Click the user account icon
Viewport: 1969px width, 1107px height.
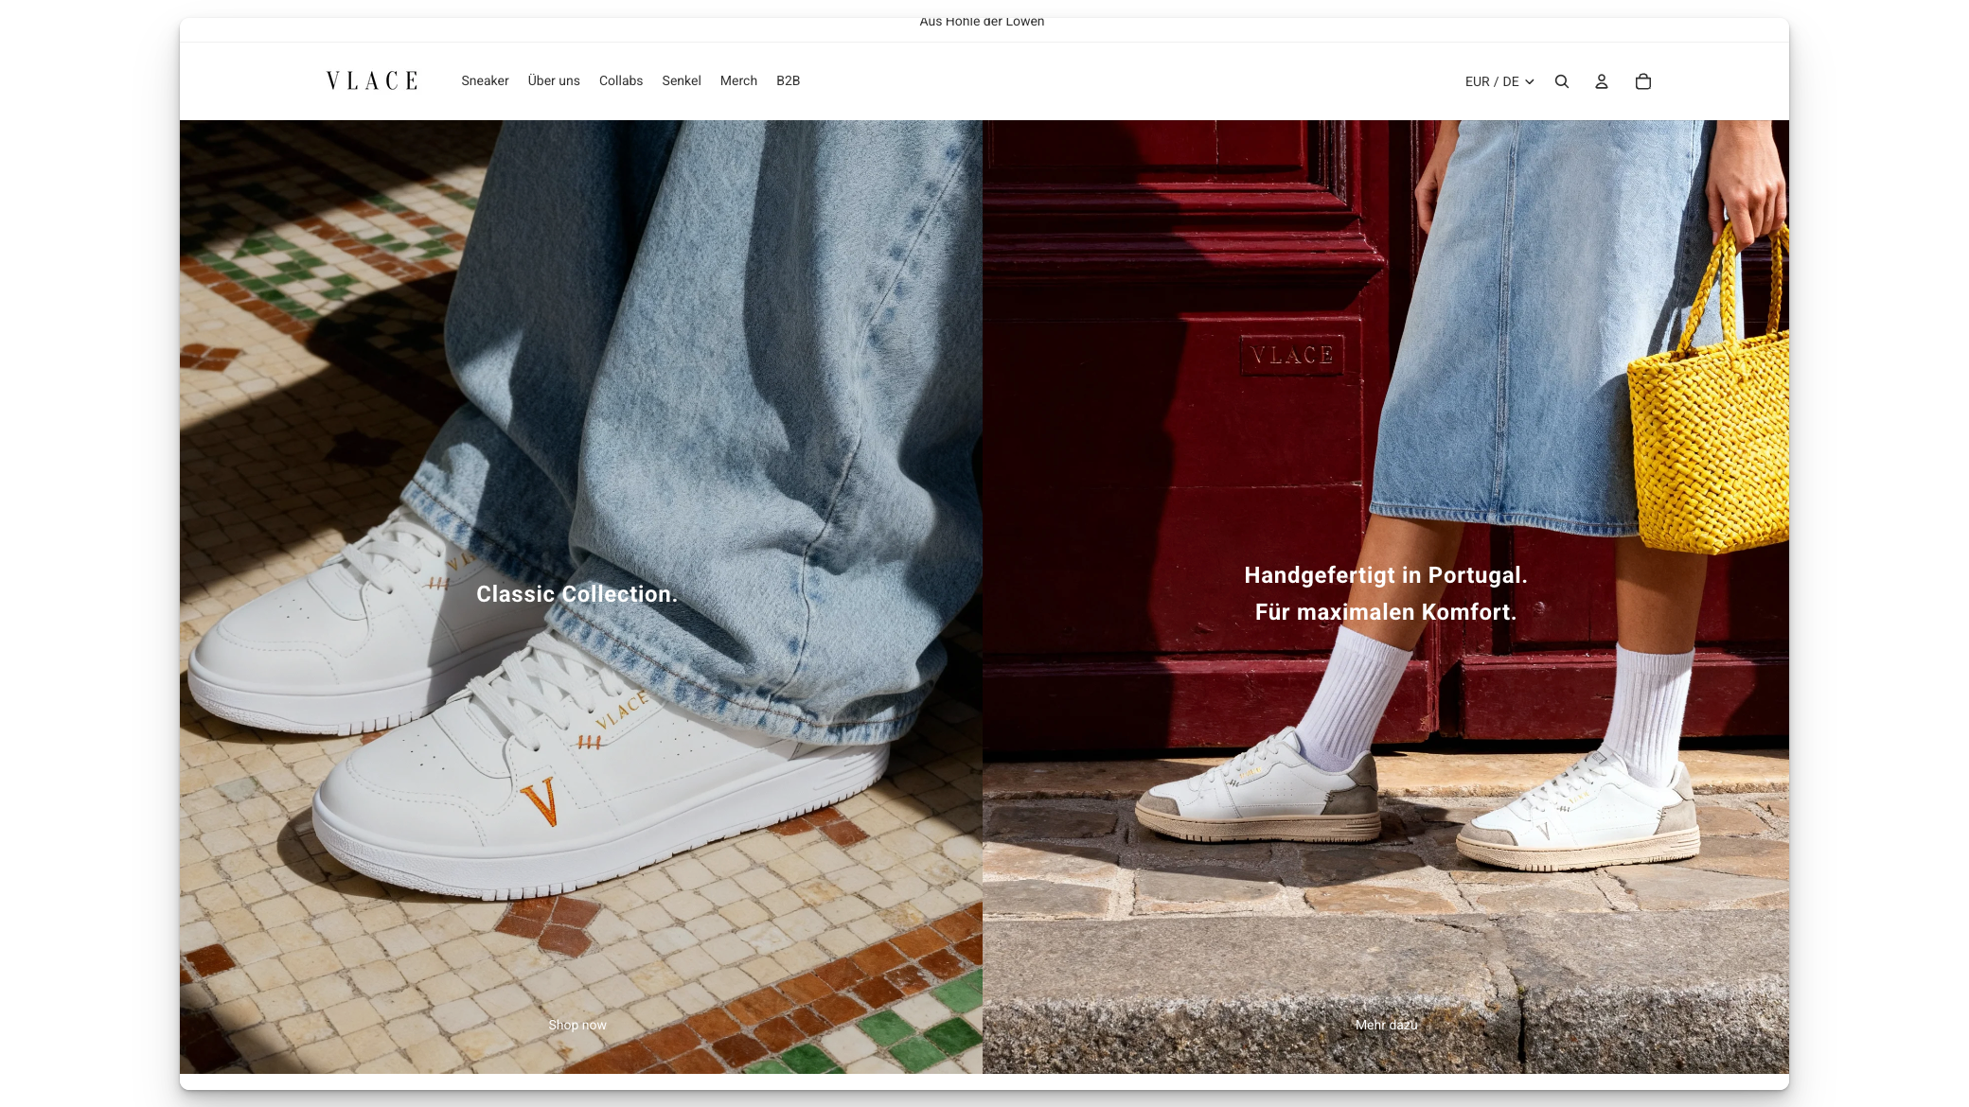tap(1602, 81)
